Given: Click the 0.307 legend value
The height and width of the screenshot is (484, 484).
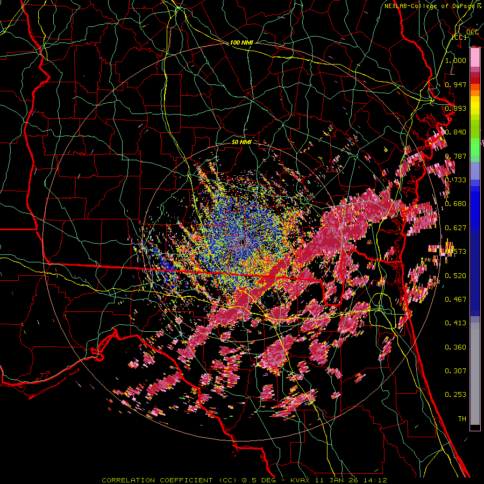Looking at the screenshot, I should 455,371.
